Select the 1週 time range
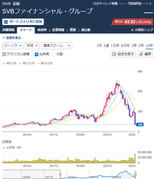 pos(106,46)
